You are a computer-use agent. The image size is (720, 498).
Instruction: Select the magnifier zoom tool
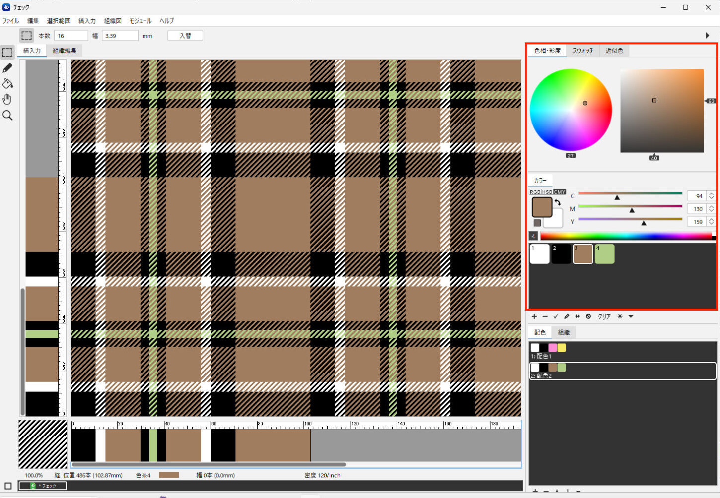coord(7,116)
